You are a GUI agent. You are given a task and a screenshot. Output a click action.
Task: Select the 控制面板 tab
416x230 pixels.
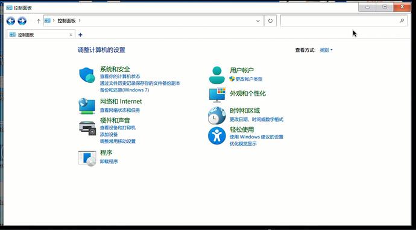41,34
